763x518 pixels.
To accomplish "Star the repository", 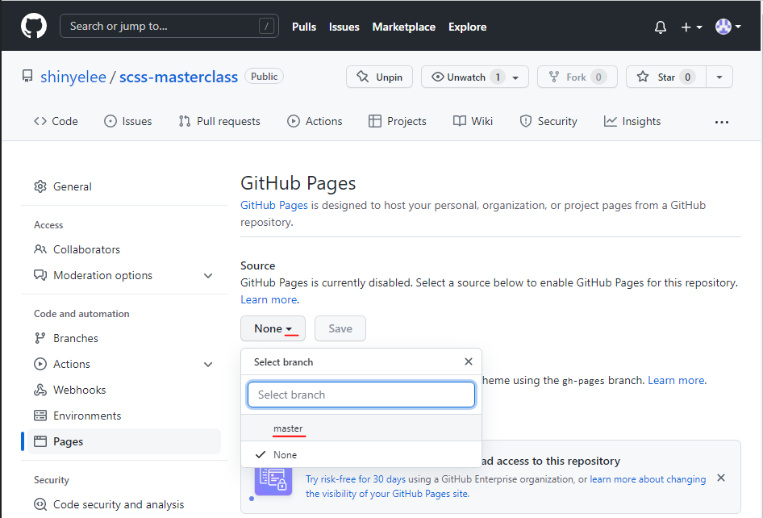I will (665, 77).
